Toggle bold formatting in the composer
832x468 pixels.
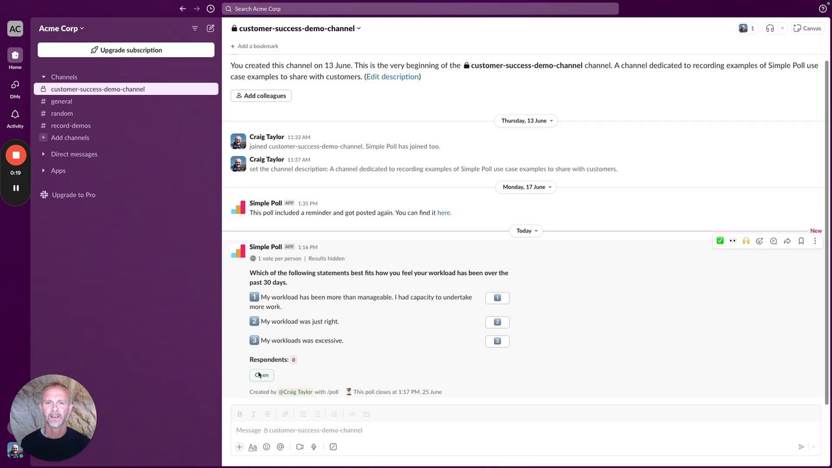coord(240,414)
